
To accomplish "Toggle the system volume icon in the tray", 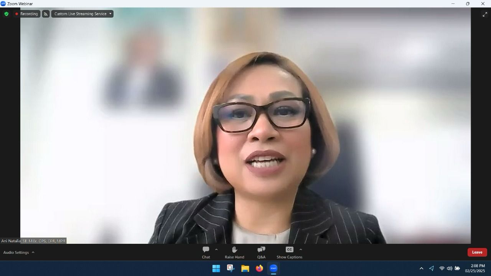I will [x=449, y=268].
